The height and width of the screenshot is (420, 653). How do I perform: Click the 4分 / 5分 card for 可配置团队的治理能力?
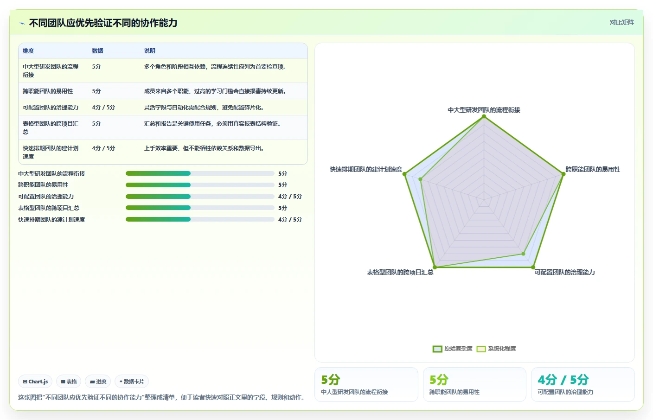coord(583,385)
